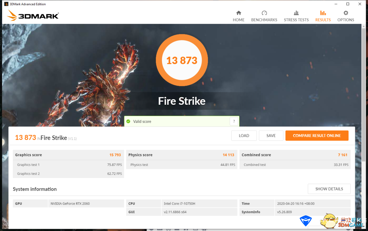Viewport: 368px width, 231px height.
Task: Close the 3DMark window
Action: (360, 4)
